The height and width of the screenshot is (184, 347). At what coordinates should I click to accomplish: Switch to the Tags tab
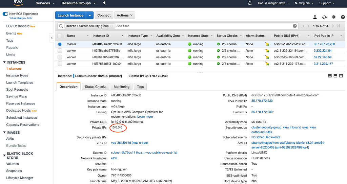pyautogui.click(x=140, y=87)
